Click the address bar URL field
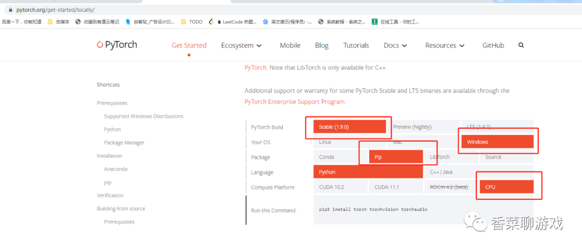Image resolution: width=582 pixels, height=249 pixels. (56, 10)
